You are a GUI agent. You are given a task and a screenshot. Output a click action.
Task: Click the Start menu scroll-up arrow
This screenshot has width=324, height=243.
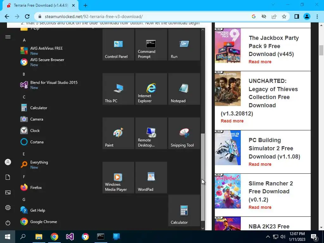tap(203, 30)
